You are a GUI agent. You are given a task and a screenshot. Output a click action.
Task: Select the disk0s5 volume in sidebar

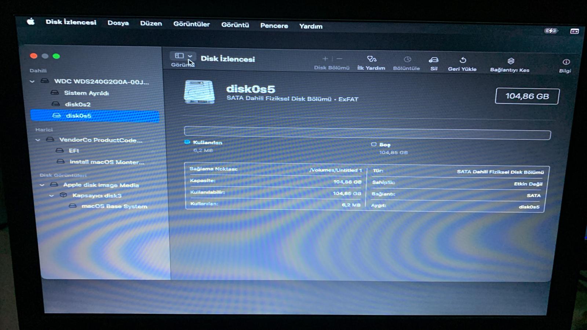(95, 115)
